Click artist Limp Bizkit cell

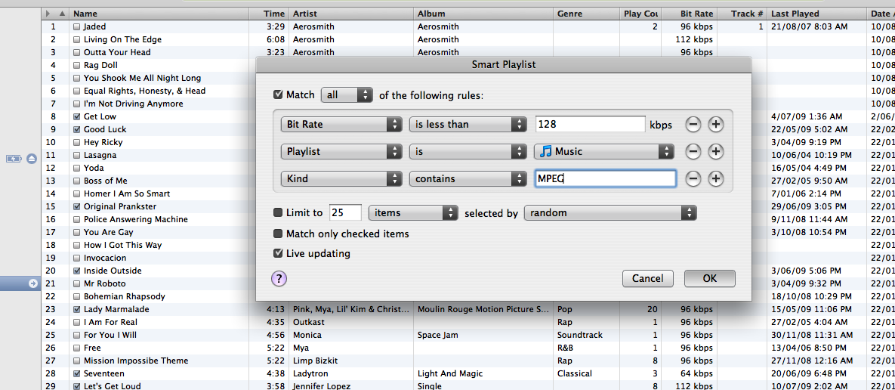313,361
